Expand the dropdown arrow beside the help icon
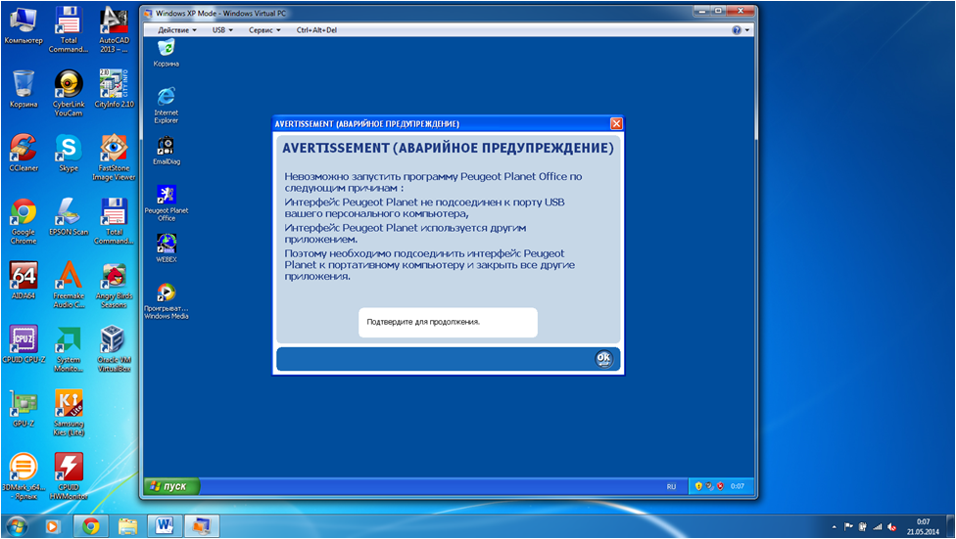 point(746,30)
